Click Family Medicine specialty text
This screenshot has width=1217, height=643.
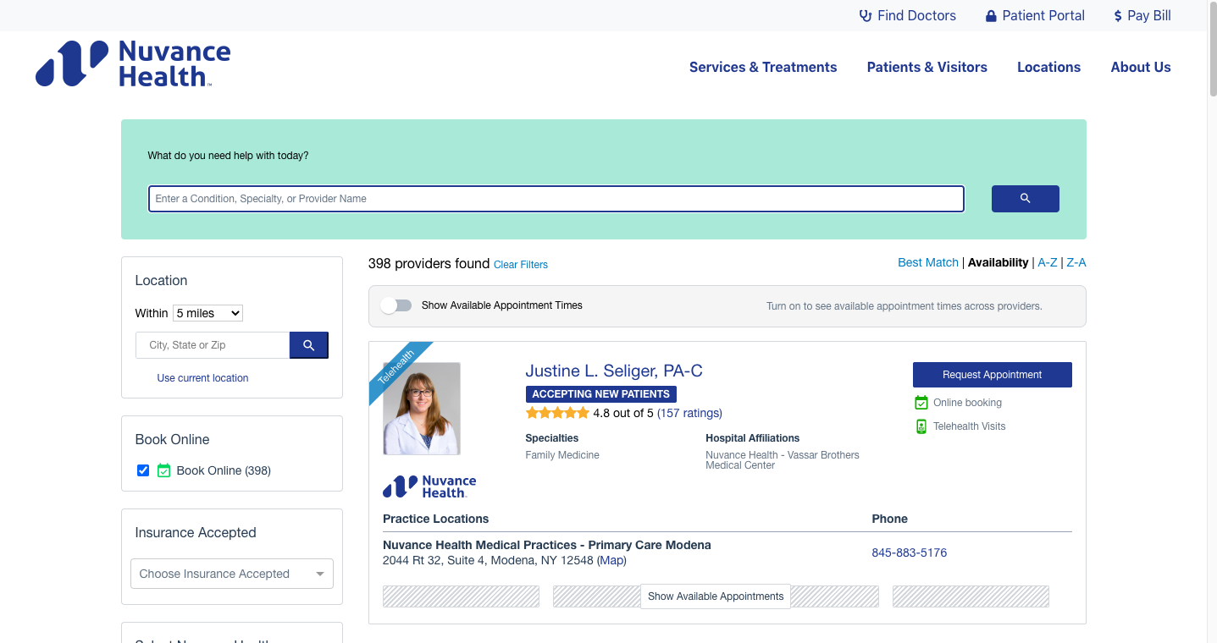562,455
